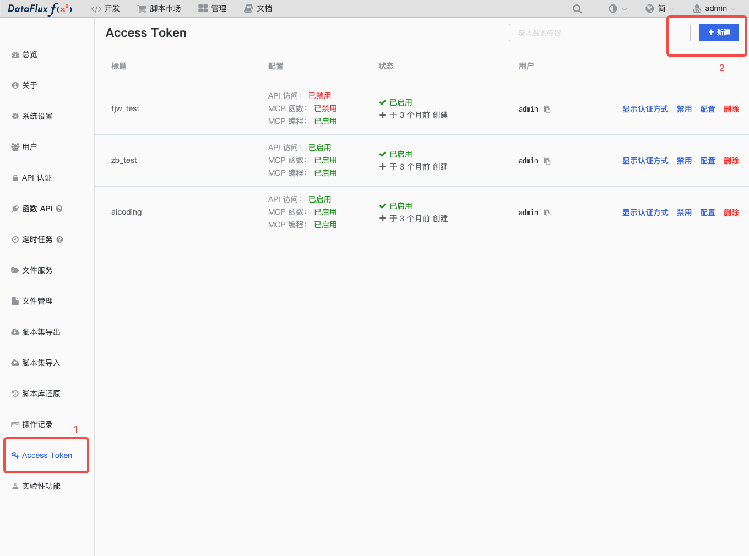Open the search magnifier icon
Viewport: 749px width, 556px height.
click(x=577, y=9)
